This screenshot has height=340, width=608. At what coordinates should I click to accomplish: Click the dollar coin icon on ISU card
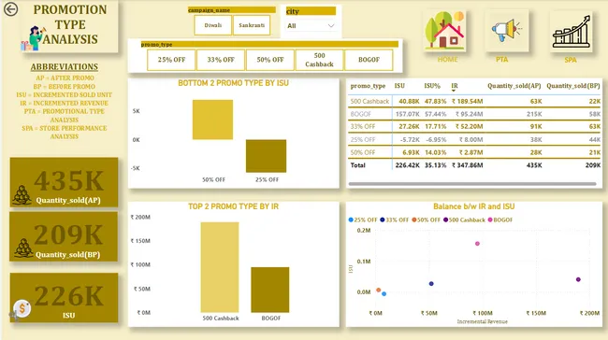coord(22,308)
